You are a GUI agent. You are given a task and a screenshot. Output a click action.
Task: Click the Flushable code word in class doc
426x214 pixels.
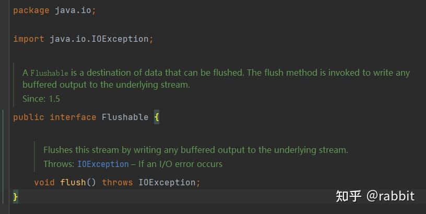(49, 73)
